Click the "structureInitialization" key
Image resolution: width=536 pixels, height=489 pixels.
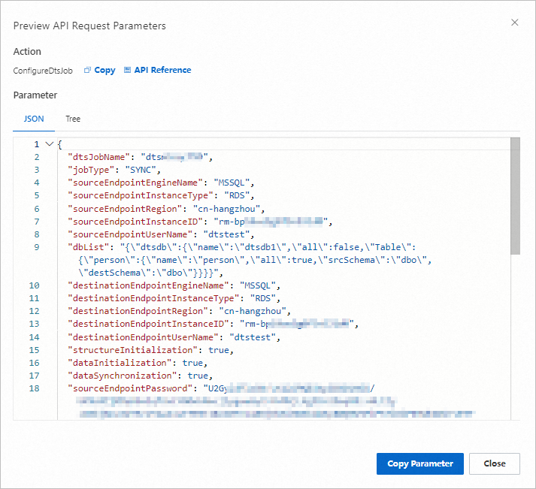tap(132, 350)
